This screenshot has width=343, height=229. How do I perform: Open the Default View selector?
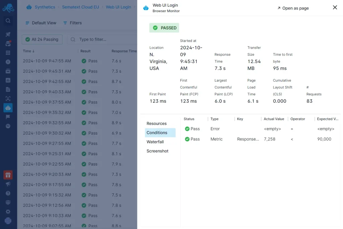[x=41, y=23]
